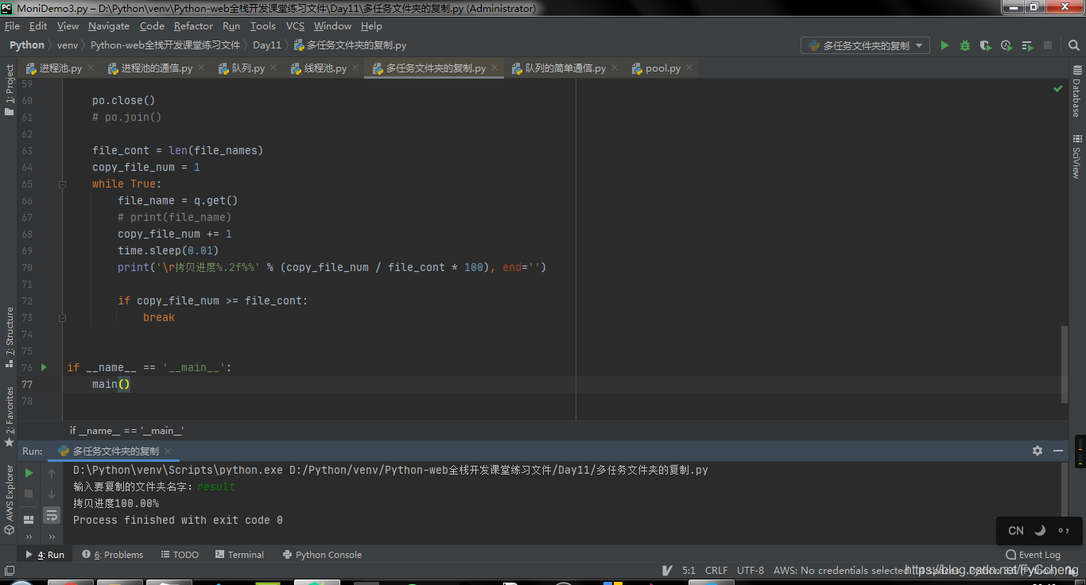
Task: Click the venv breadcrumb in navigation bar
Action: [68, 45]
